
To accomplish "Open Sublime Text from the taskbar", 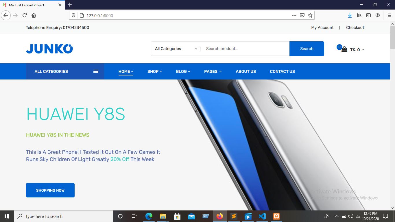I will pyautogui.click(x=234, y=216).
